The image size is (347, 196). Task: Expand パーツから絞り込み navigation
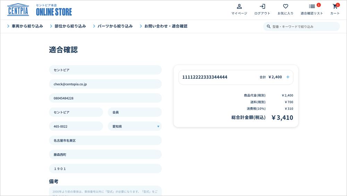[x=113, y=26]
